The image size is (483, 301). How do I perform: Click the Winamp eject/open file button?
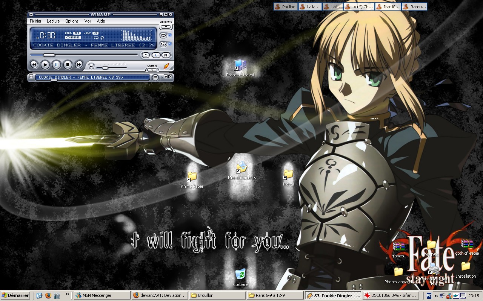[x=146, y=55]
